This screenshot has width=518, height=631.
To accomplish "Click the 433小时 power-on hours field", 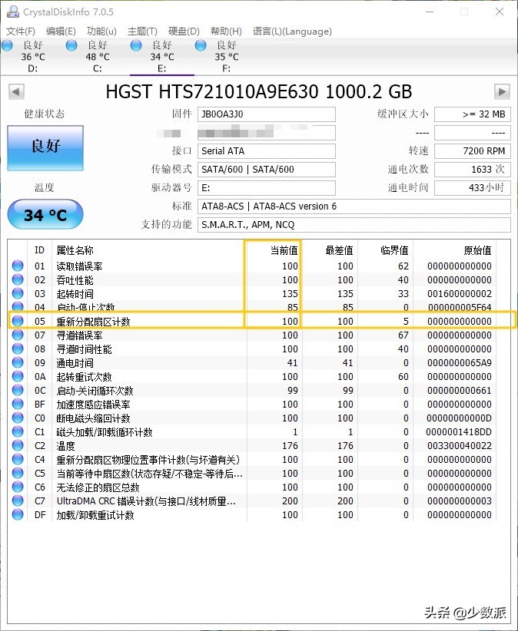I will (472, 188).
